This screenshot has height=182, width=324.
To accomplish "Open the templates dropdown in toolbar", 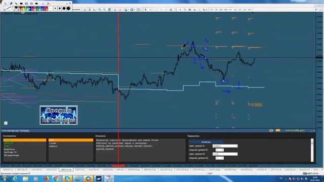I will point(139,10).
